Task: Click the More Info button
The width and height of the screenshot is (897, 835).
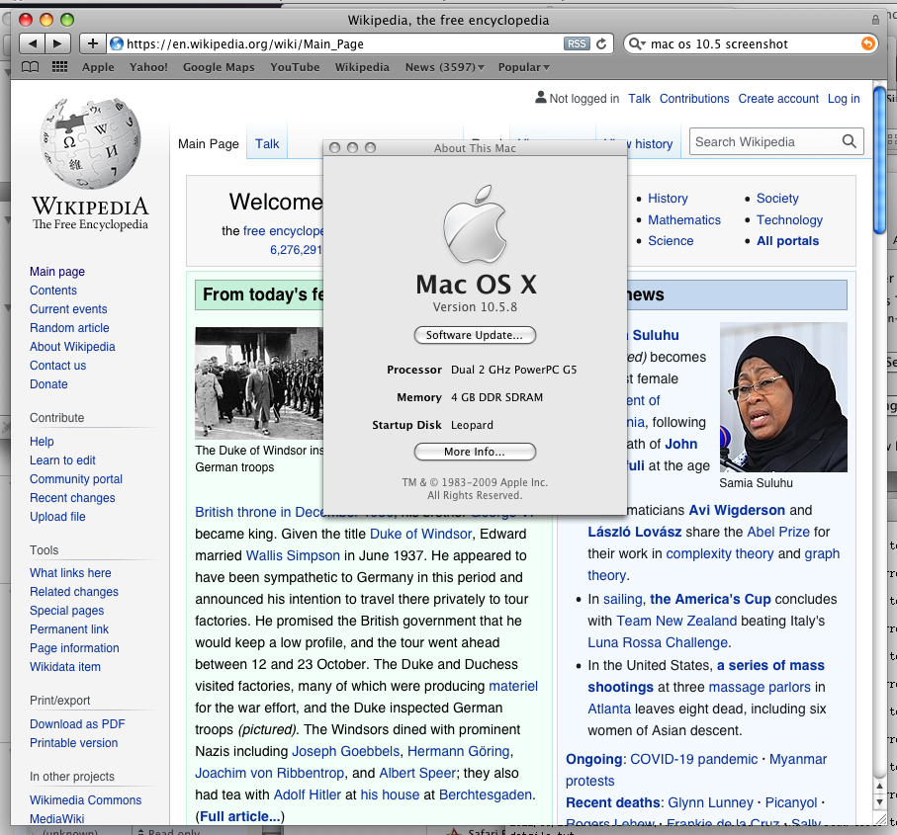Action: 475,452
